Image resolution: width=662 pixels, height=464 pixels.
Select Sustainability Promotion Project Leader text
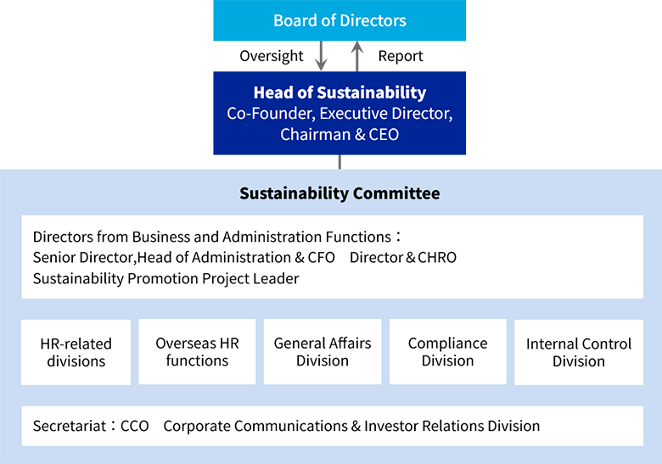pyautogui.click(x=165, y=278)
